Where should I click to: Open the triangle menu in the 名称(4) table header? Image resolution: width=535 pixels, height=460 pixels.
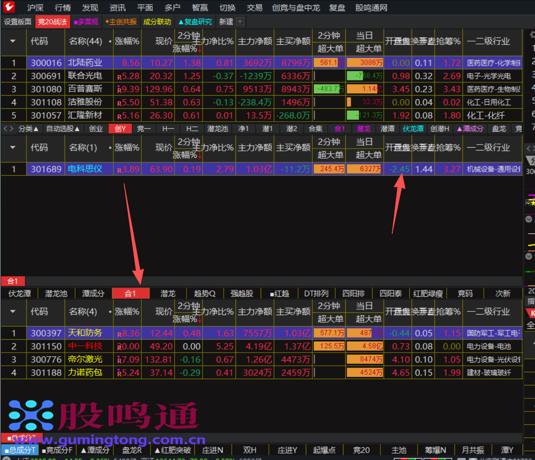click(13, 311)
